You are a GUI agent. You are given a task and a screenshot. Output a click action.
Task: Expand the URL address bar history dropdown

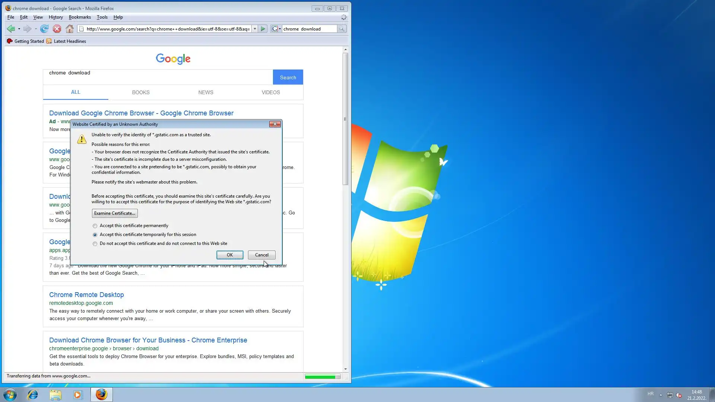(x=255, y=29)
